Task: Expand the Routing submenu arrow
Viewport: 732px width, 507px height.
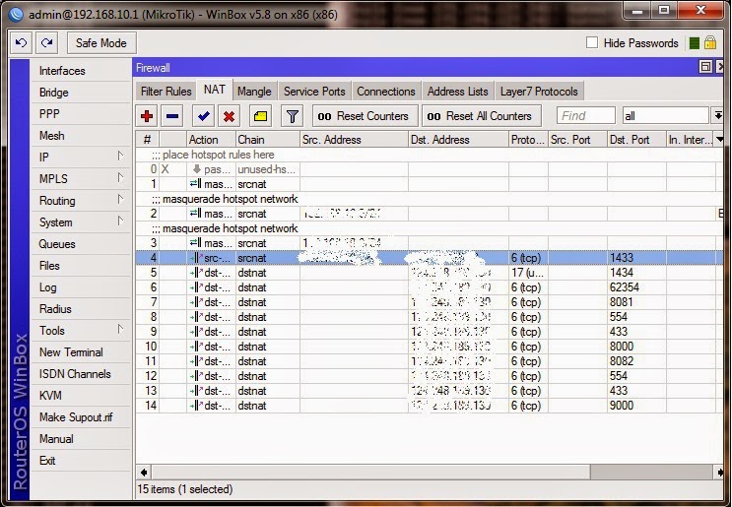Action: click(120, 200)
